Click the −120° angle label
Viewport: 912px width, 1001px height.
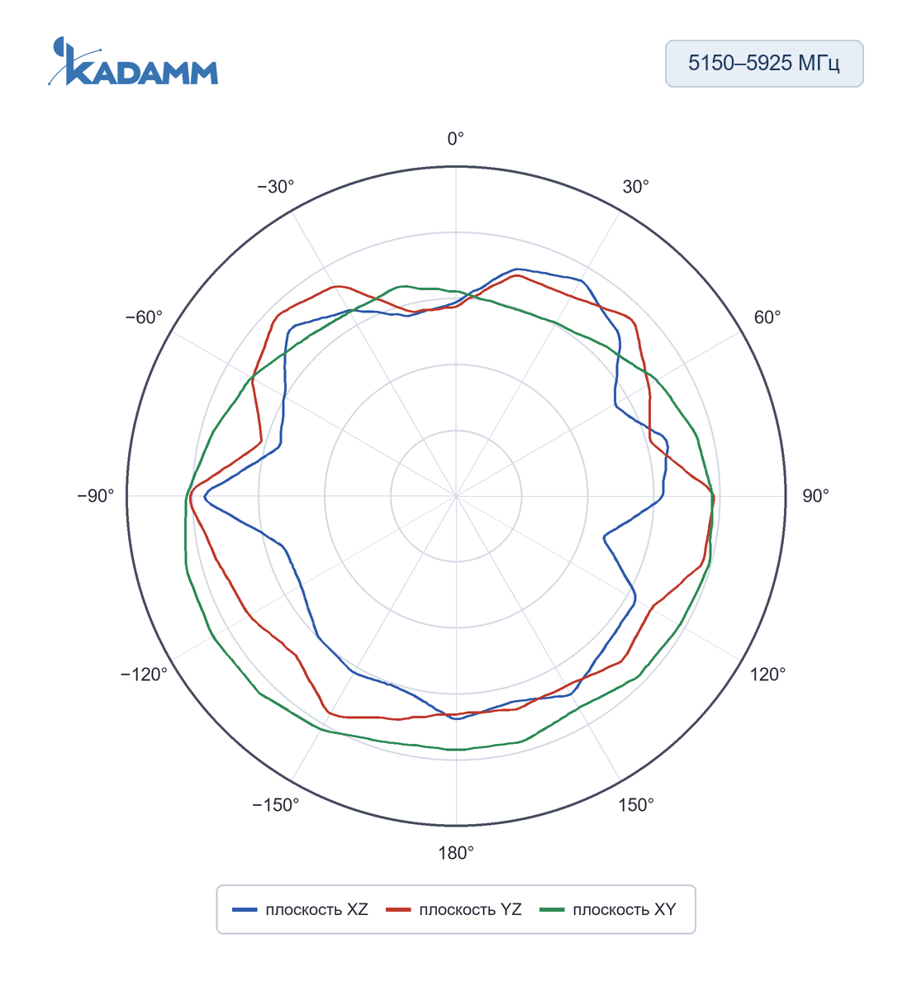coord(145,674)
